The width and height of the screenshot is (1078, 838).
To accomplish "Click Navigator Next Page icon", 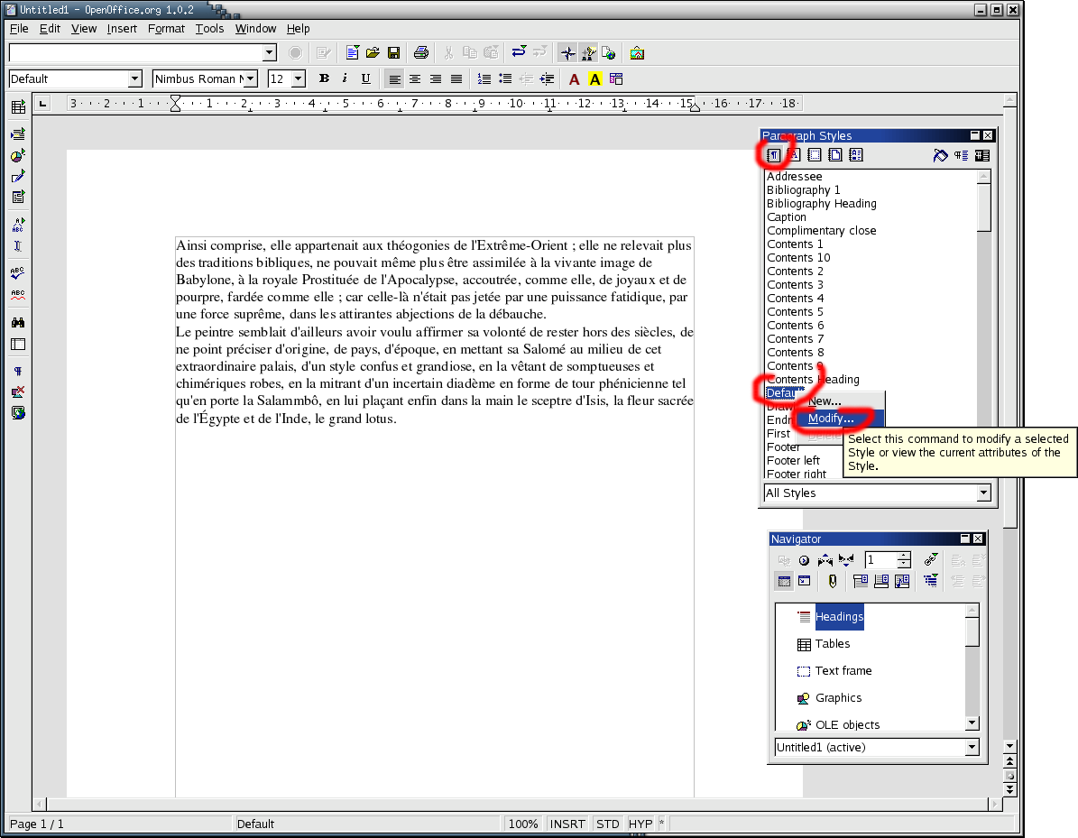I will [x=846, y=559].
